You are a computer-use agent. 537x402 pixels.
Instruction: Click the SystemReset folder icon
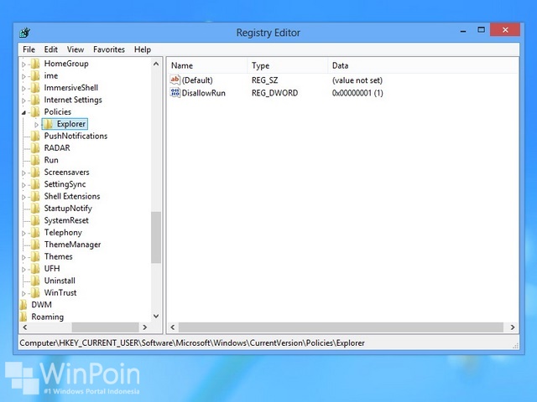(35, 220)
